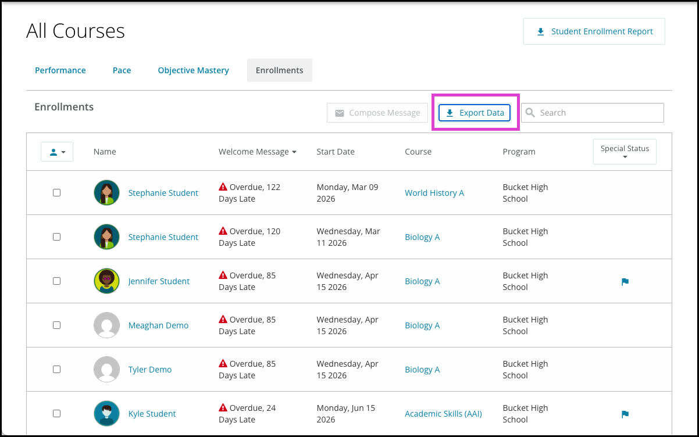This screenshot has height=437, width=699.
Task: Click the 'Monday, Mar 09 2026' start date
Action: pos(347,193)
